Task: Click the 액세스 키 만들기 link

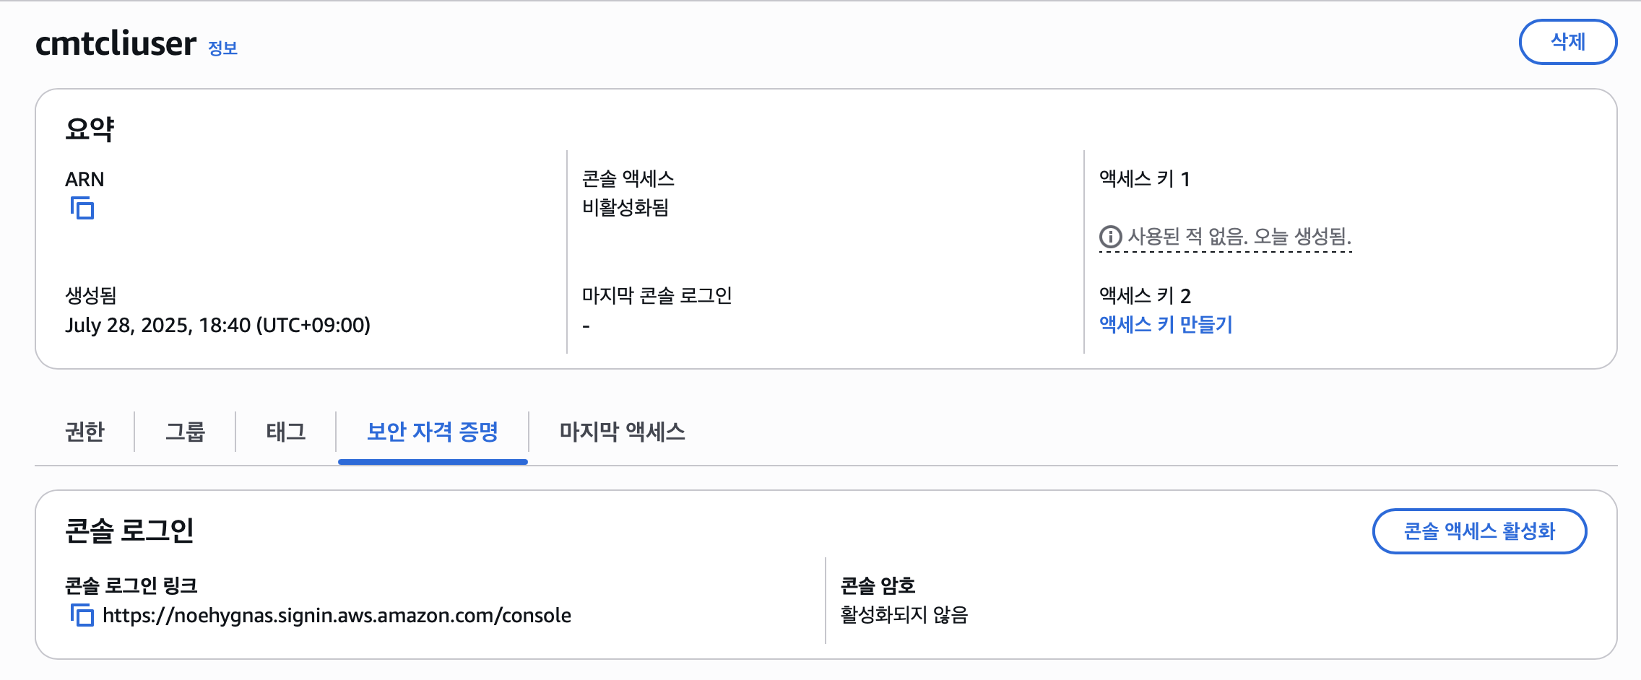Action: [x=1166, y=325]
